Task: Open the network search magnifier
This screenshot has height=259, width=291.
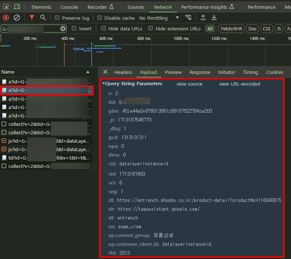Action: [x=43, y=18]
